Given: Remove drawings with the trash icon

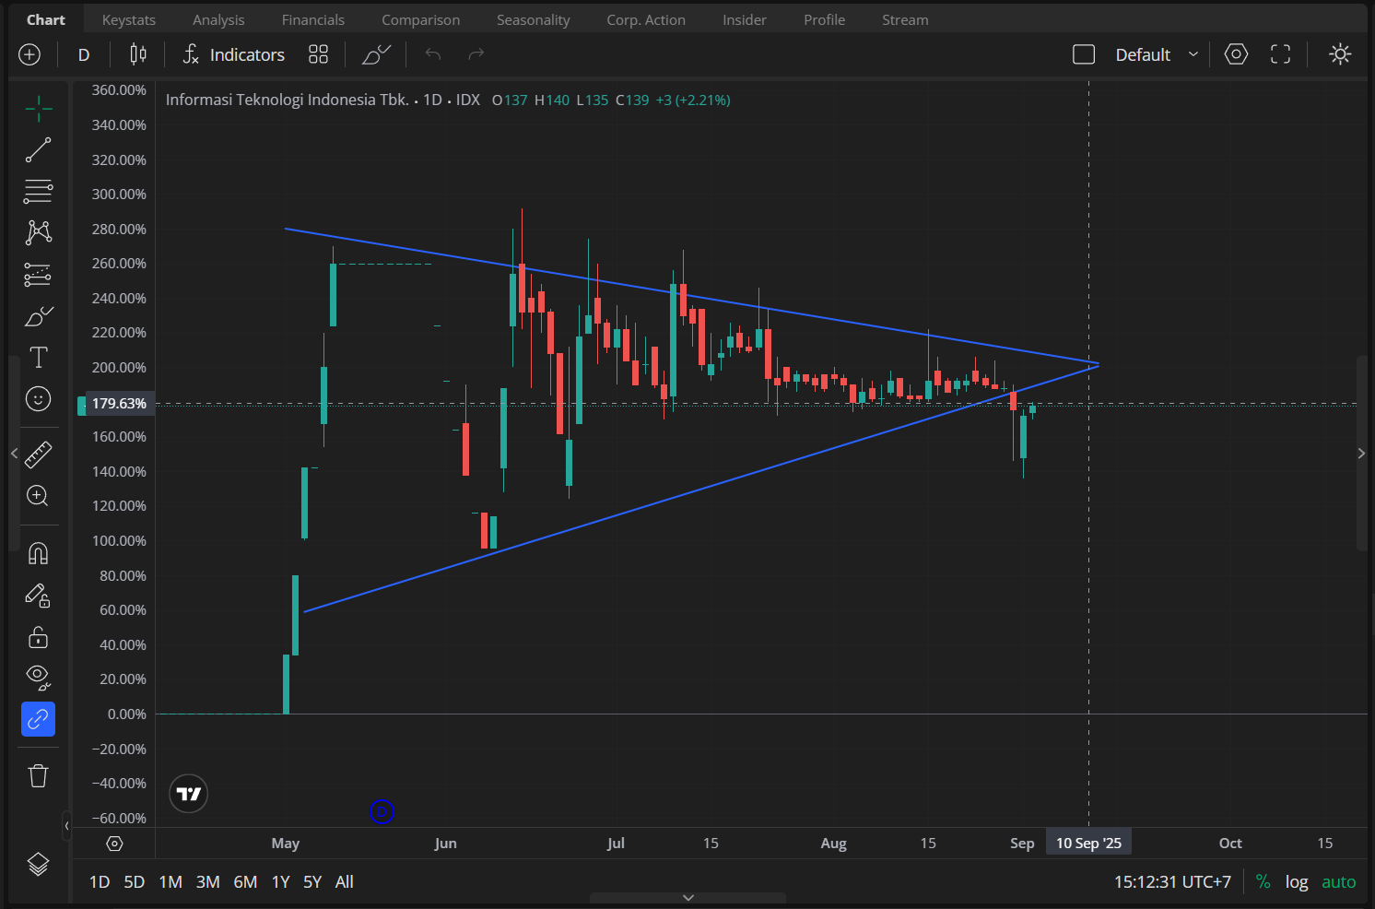Looking at the screenshot, I should [x=38, y=775].
